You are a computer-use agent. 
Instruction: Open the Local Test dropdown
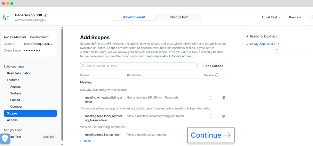pos(271,17)
